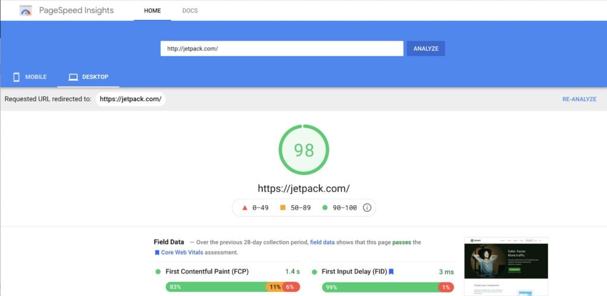Select the DESKTOP results tab
The height and width of the screenshot is (296, 607).
(x=88, y=77)
